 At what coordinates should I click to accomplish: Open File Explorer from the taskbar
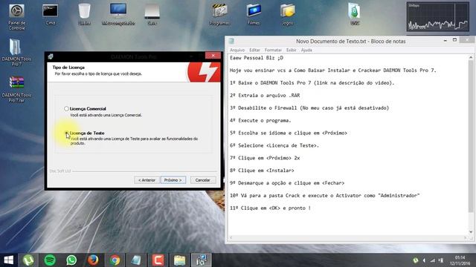[x=179, y=260]
